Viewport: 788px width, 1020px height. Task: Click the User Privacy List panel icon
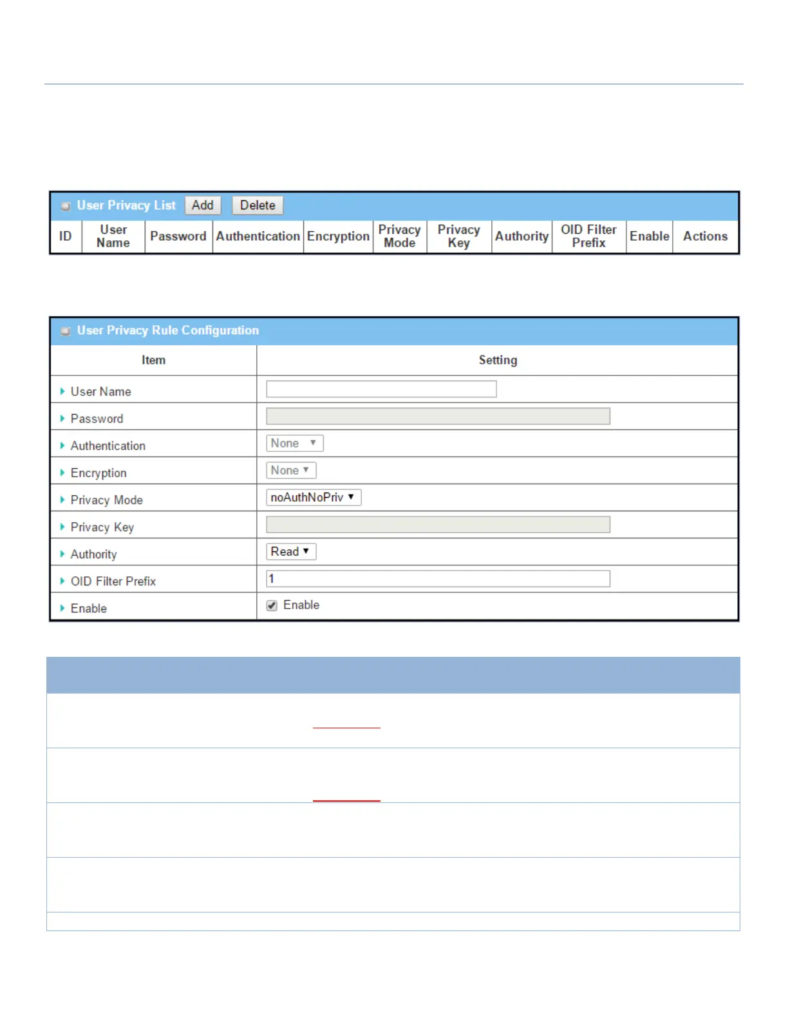66,206
